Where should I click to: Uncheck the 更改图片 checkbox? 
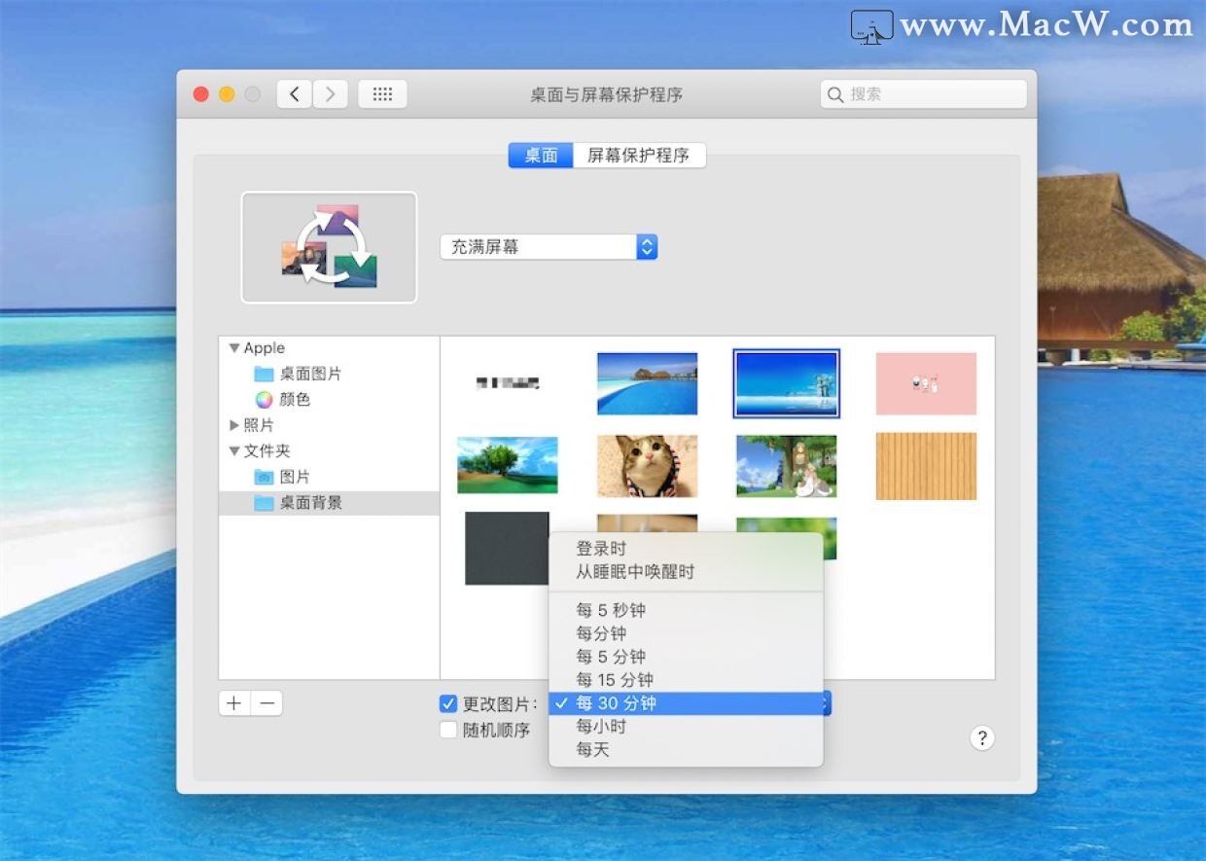coord(448,703)
